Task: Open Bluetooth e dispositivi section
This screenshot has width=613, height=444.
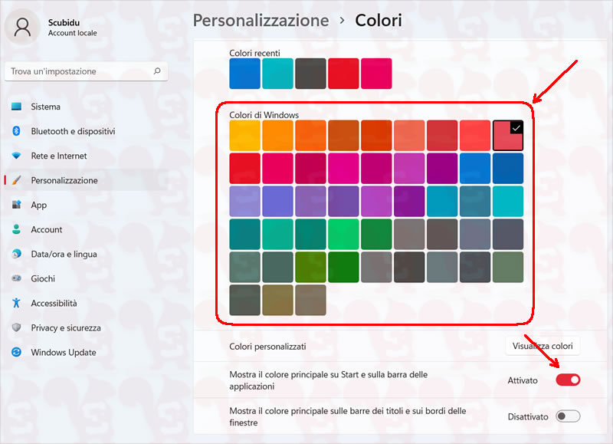Action: coord(86,131)
